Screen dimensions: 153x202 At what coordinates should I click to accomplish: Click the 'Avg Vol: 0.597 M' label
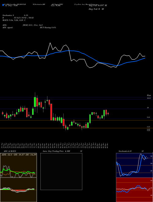[x=98, y=5]
